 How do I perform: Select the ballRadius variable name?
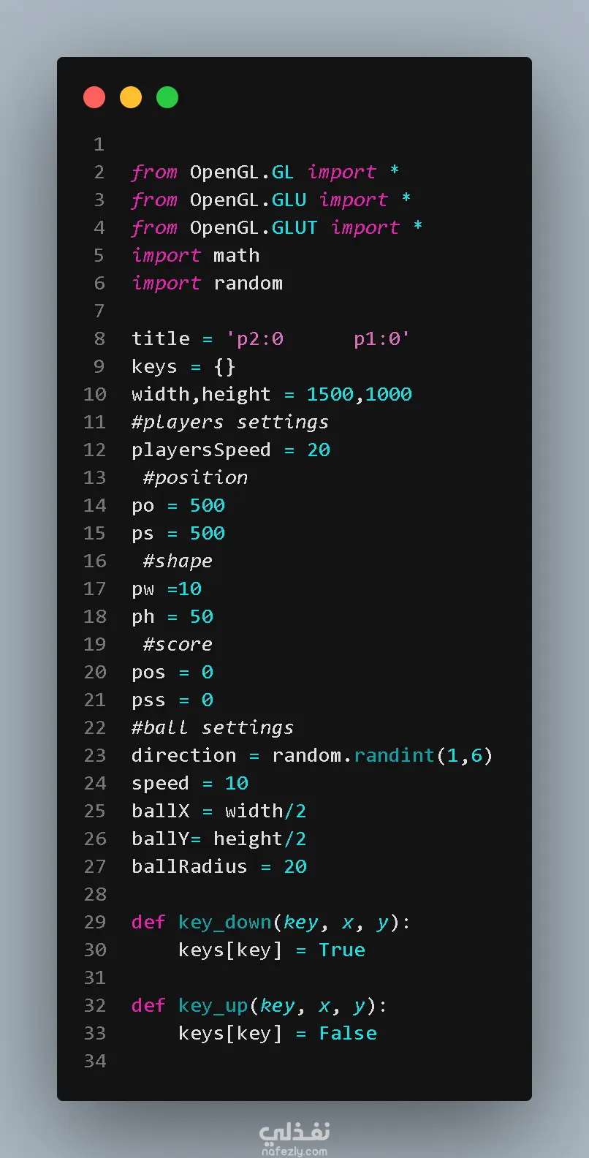pos(189,867)
